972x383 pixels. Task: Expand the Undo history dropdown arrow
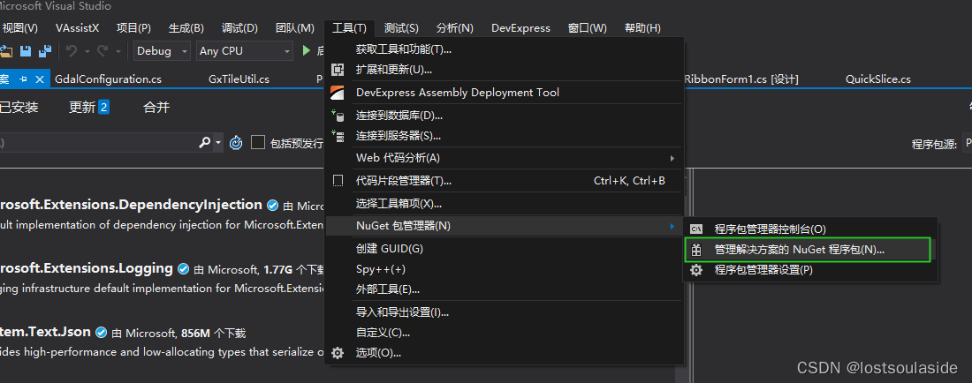tap(87, 51)
